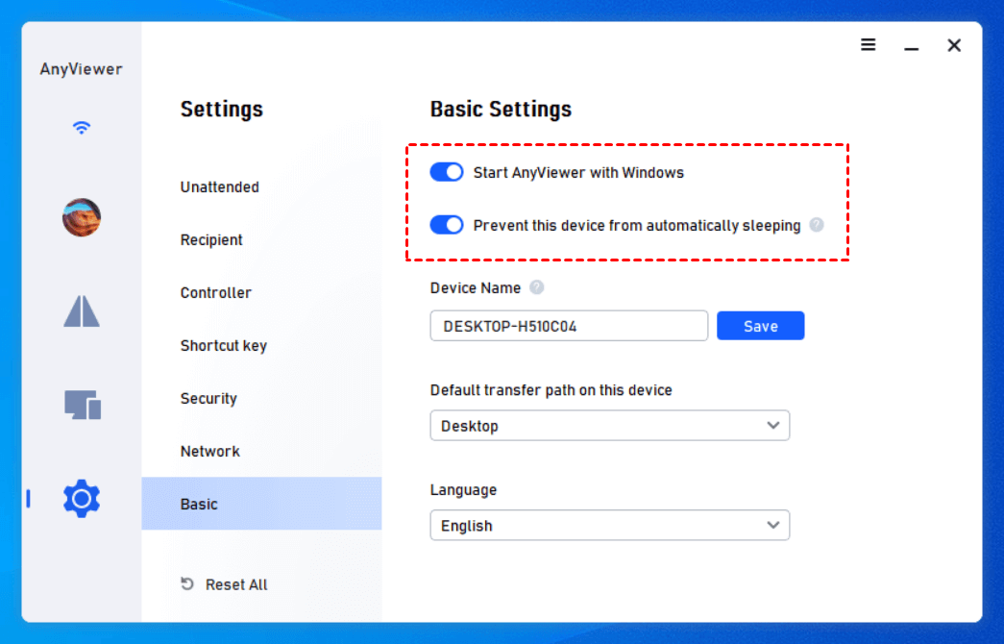This screenshot has height=644, width=1004.
Task: Open the sail-shaped sidebar icon
Action: (82, 311)
